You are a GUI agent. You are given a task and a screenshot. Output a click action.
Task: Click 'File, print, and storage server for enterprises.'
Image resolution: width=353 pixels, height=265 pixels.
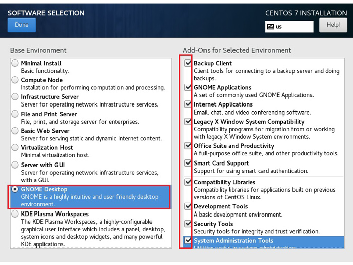click(x=80, y=122)
